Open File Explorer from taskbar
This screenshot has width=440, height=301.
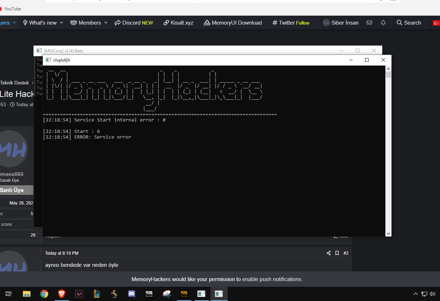[x=26, y=294]
